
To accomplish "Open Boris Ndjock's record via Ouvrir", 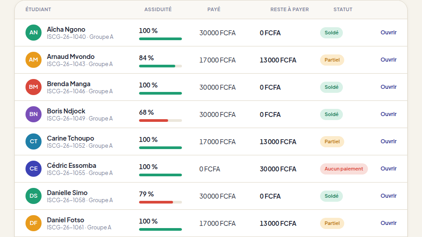I will pos(388,114).
